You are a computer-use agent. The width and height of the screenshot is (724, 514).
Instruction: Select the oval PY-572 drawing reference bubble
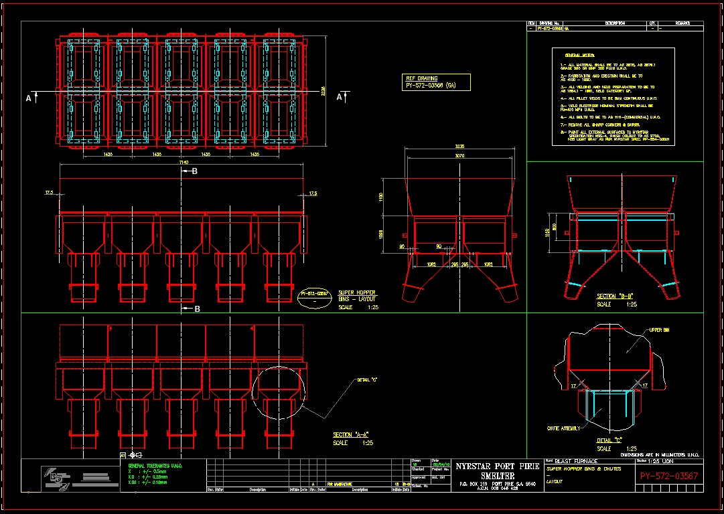[x=313, y=297]
